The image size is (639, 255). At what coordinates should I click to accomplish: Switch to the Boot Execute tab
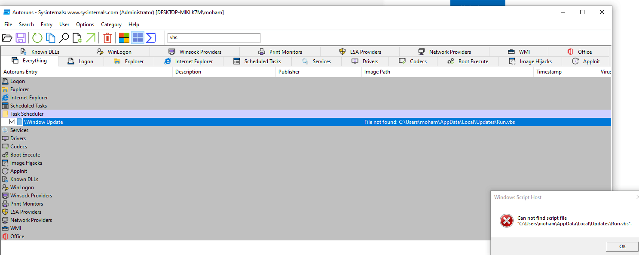pyautogui.click(x=468, y=61)
